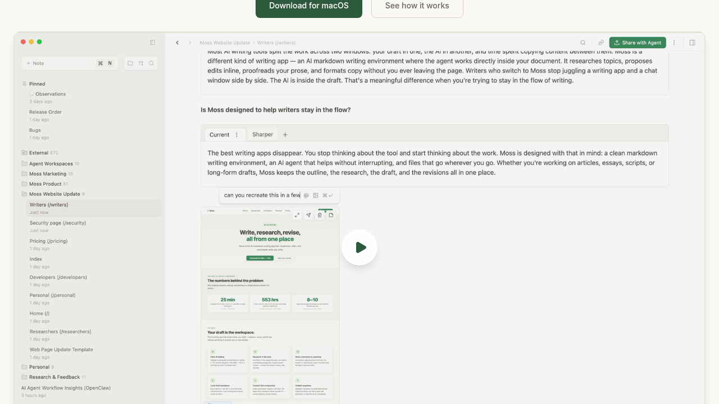Click the 'Is Moss designed to help' heading
Screen dimensions: 719x404
(276, 110)
